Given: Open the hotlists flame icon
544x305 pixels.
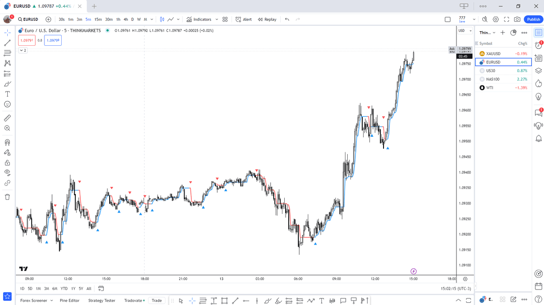Looking at the screenshot, I should coord(539,83).
